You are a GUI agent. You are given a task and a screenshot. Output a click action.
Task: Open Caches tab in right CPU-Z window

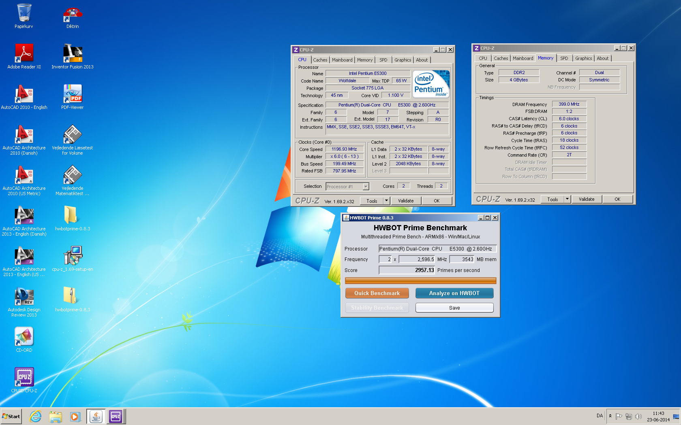(501, 58)
